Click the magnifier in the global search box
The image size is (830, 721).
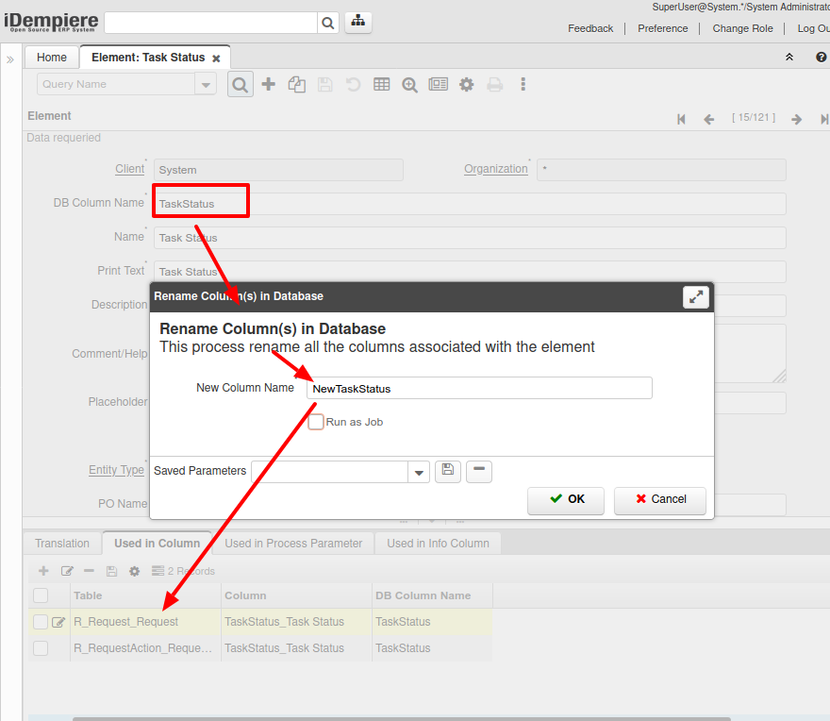coord(327,23)
